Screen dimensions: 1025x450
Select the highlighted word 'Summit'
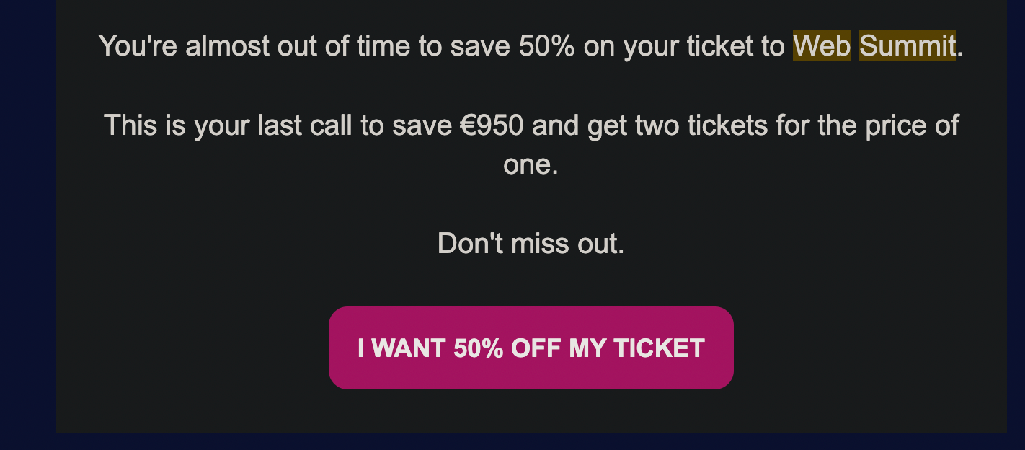pos(905,46)
